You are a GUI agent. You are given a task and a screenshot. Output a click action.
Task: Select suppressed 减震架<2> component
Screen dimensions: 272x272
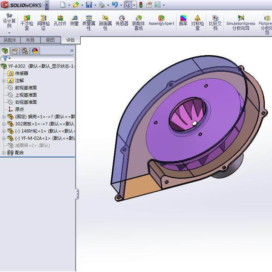(x=29, y=146)
